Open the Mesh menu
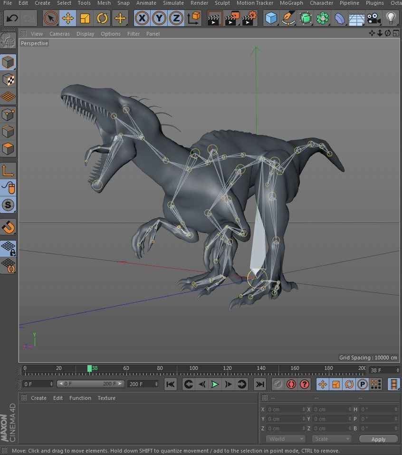Viewport: 402px width, 455px height. 104,3
